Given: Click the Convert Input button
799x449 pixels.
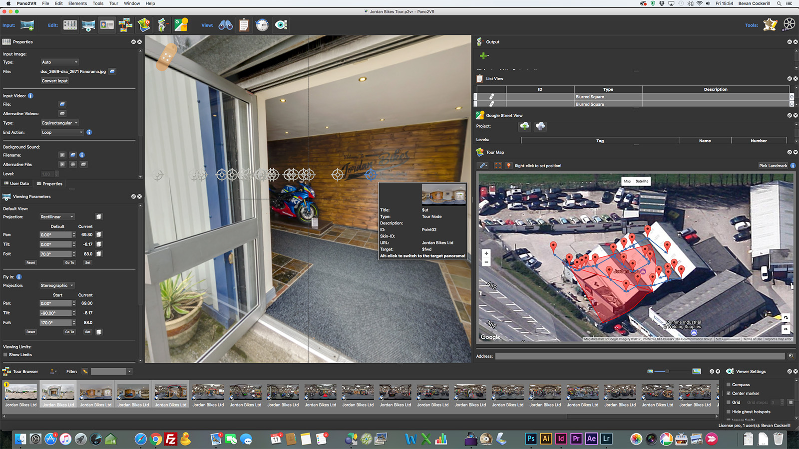Looking at the screenshot, I should [x=54, y=81].
